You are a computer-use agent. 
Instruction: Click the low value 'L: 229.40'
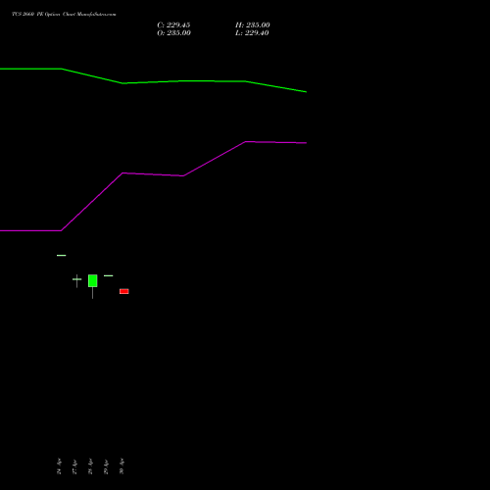(252, 33)
